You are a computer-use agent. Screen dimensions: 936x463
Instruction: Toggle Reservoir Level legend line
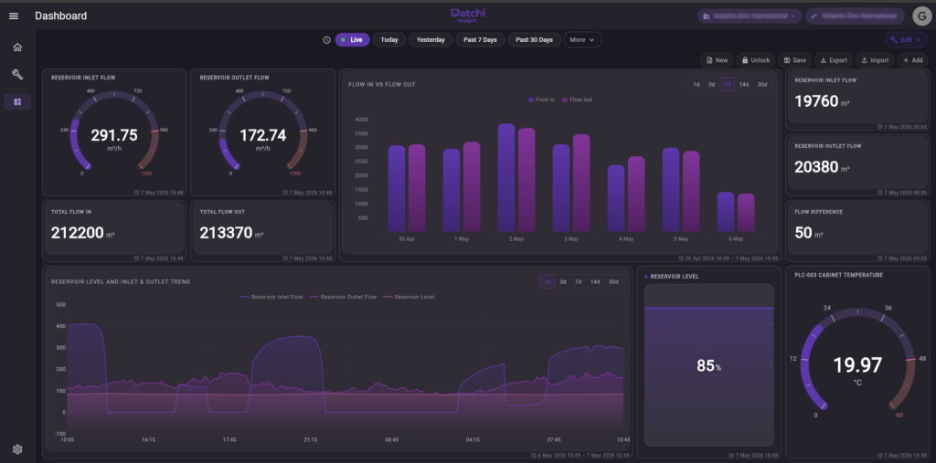pos(409,297)
